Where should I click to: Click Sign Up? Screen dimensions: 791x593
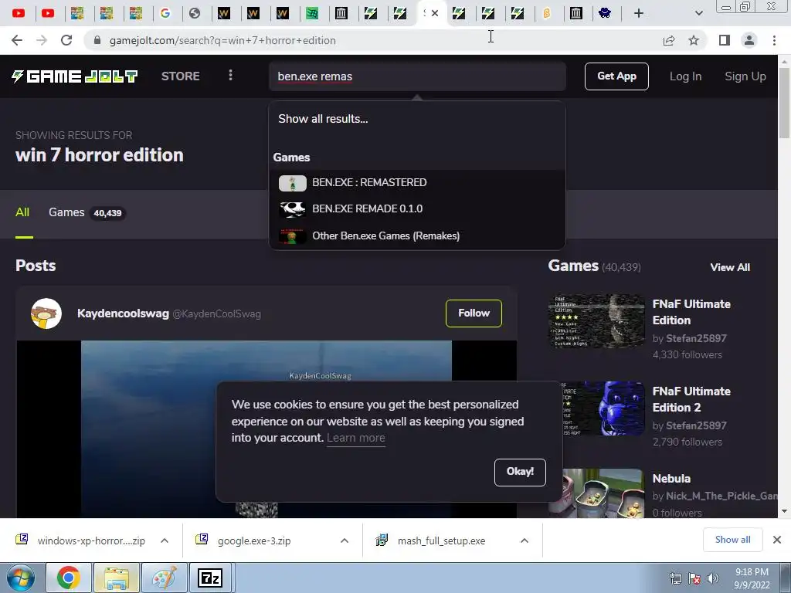pyautogui.click(x=745, y=76)
